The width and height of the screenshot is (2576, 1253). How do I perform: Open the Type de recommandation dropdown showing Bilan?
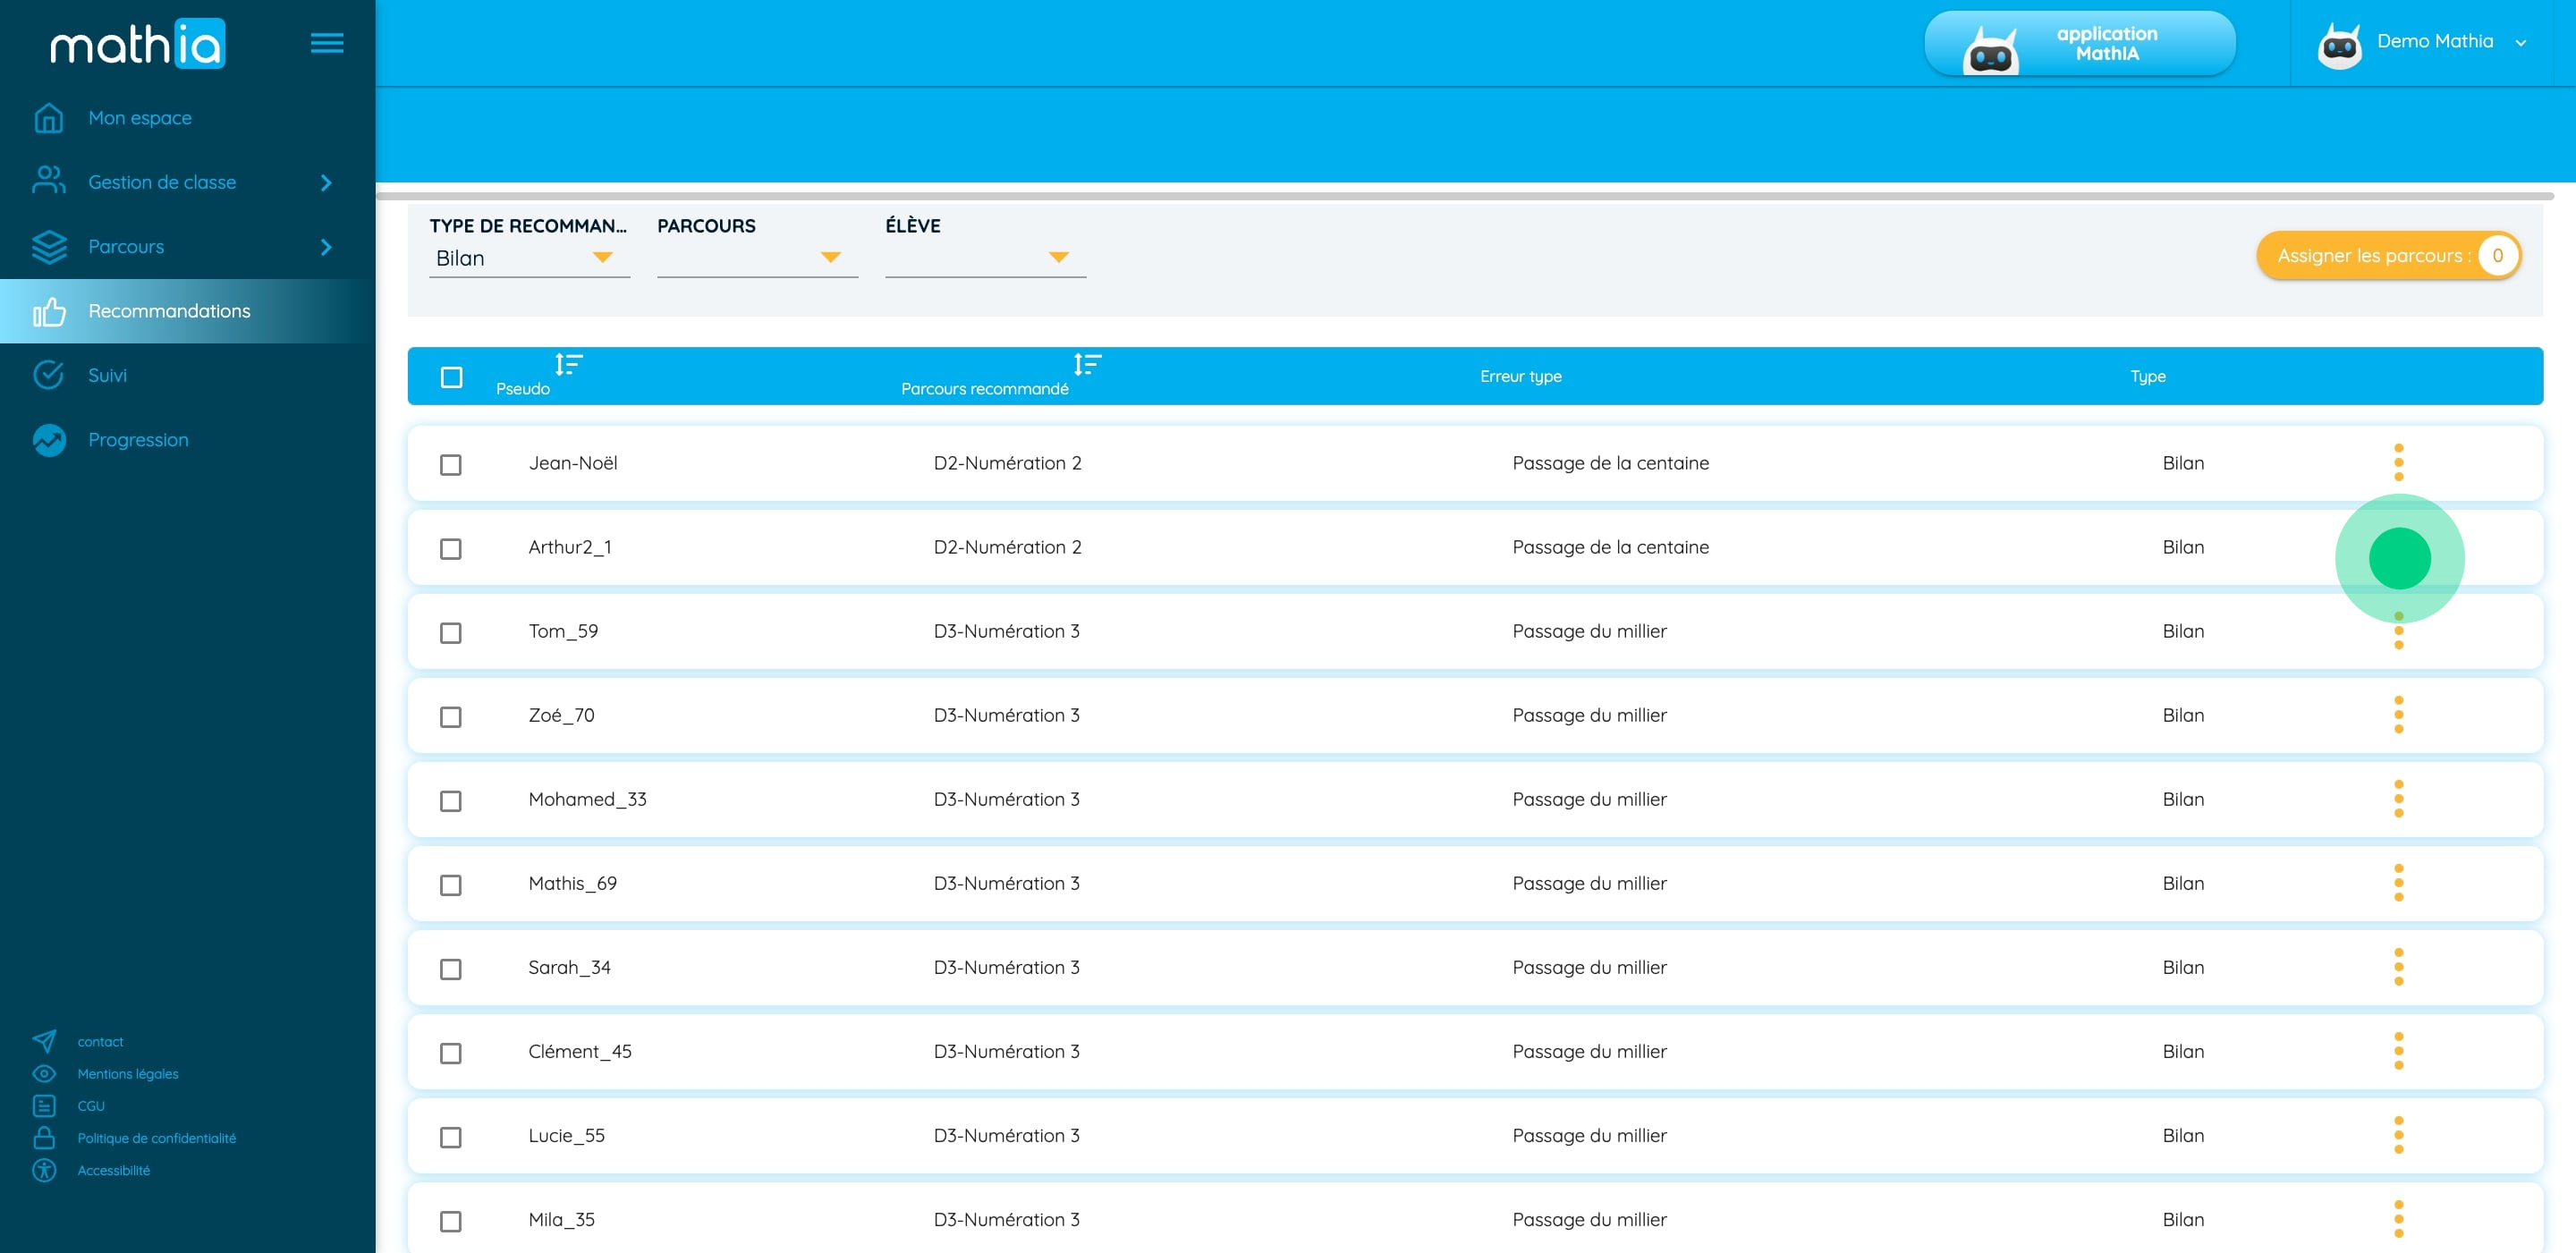[x=528, y=258]
